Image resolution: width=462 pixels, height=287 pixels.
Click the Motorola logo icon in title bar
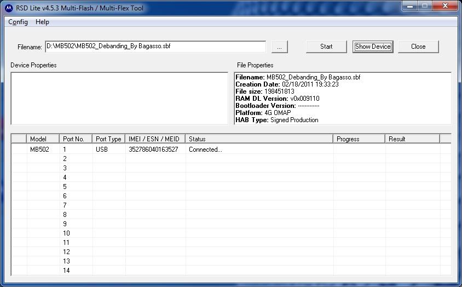[x=9, y=8]
